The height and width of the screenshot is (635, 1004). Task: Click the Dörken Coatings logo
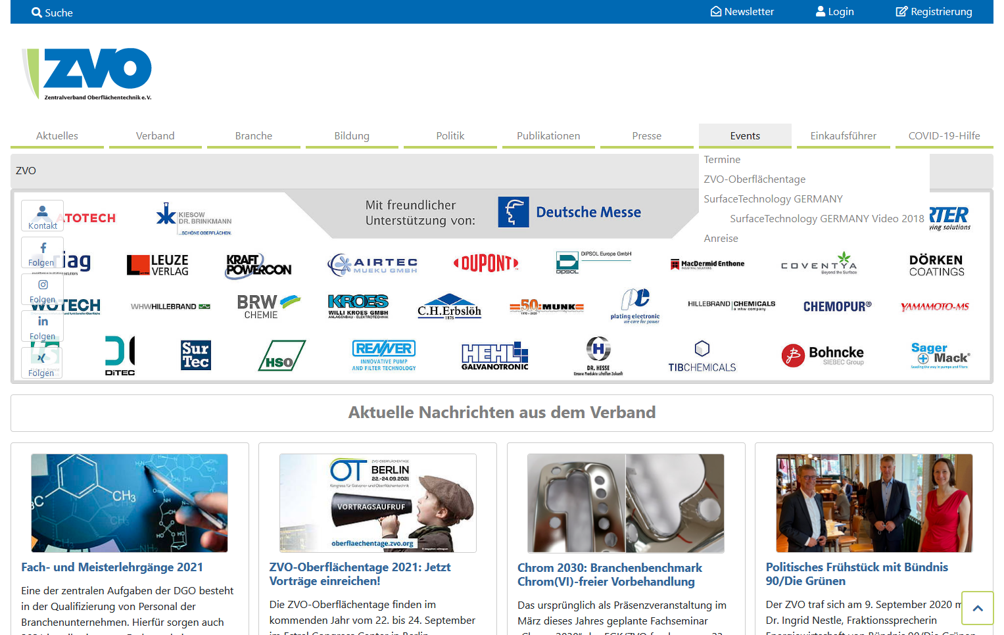tap(936, 265)
